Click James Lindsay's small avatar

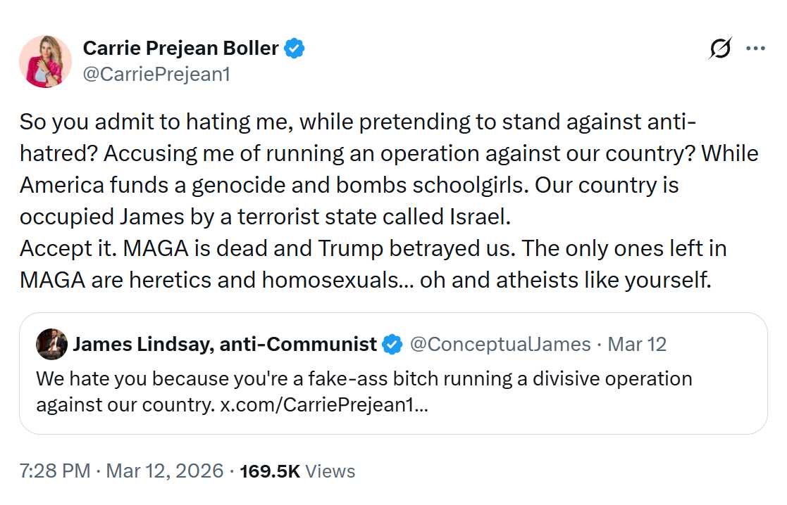point(51,344)
